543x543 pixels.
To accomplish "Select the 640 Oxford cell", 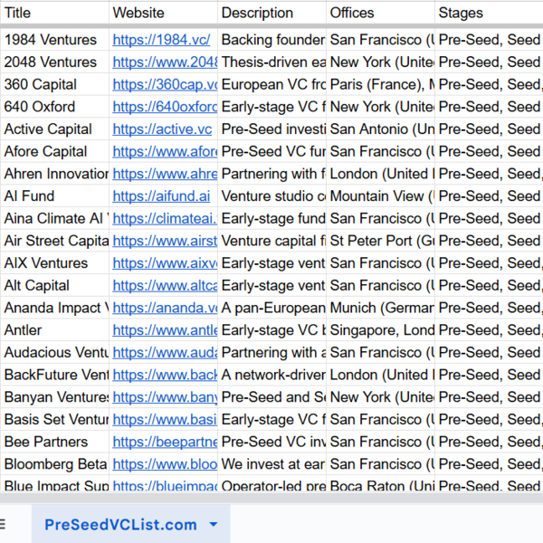I will click(x=54, y=107).
